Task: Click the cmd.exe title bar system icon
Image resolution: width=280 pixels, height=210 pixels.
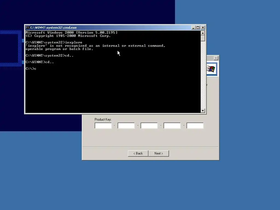Action: [x=28, y=28]
